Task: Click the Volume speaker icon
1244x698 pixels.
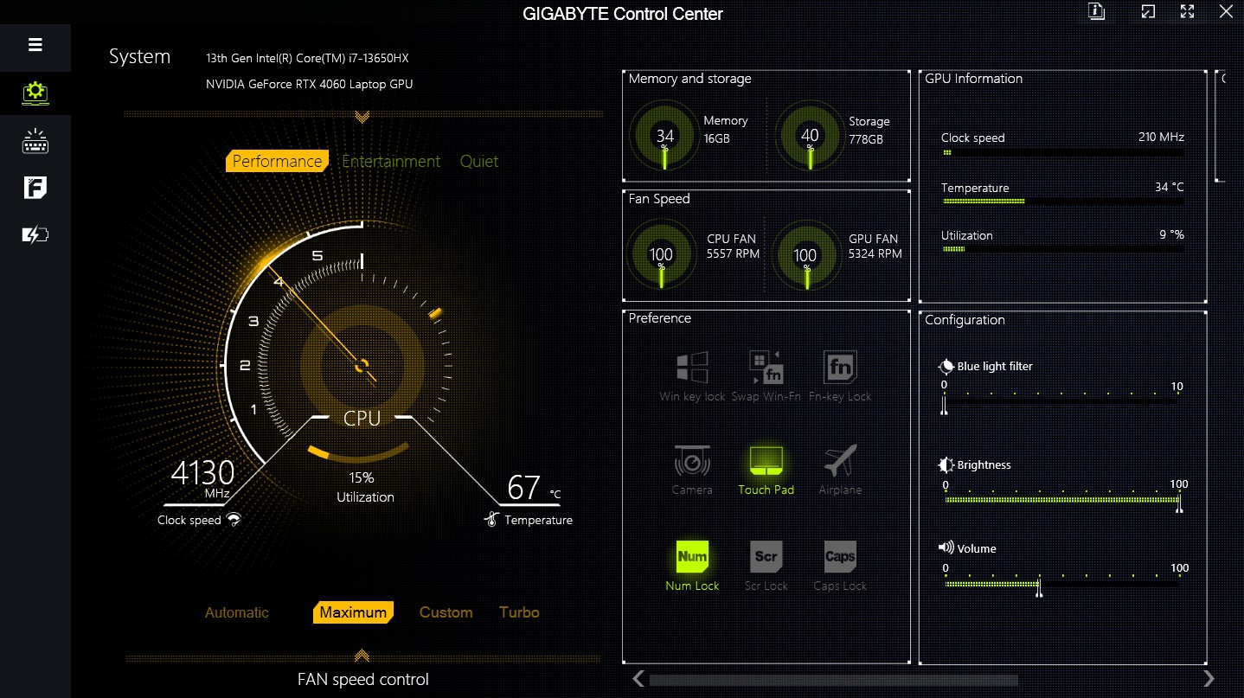Action: click(x=946, y=548)
